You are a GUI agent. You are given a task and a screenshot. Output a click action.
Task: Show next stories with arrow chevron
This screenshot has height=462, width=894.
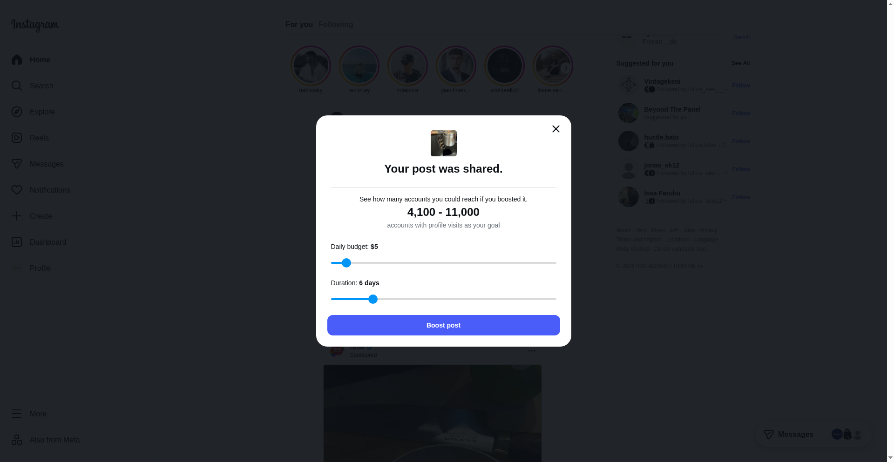(566, 68)
